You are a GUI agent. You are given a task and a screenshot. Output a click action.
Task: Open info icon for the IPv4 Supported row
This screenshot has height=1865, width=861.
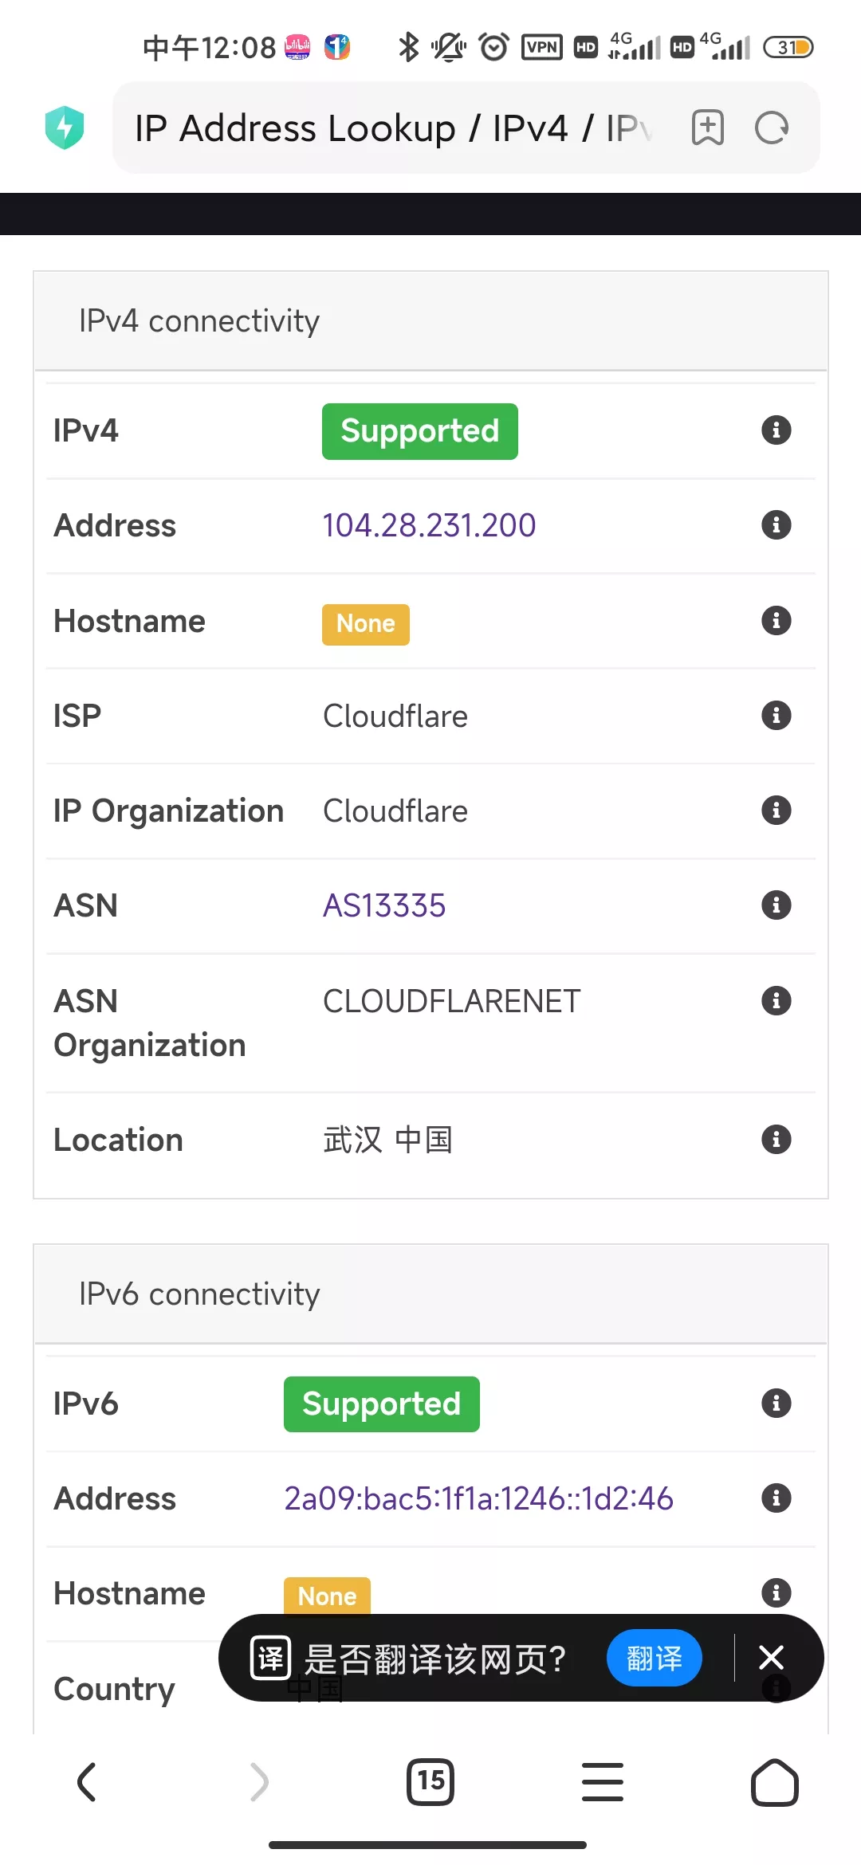point(776,430)
